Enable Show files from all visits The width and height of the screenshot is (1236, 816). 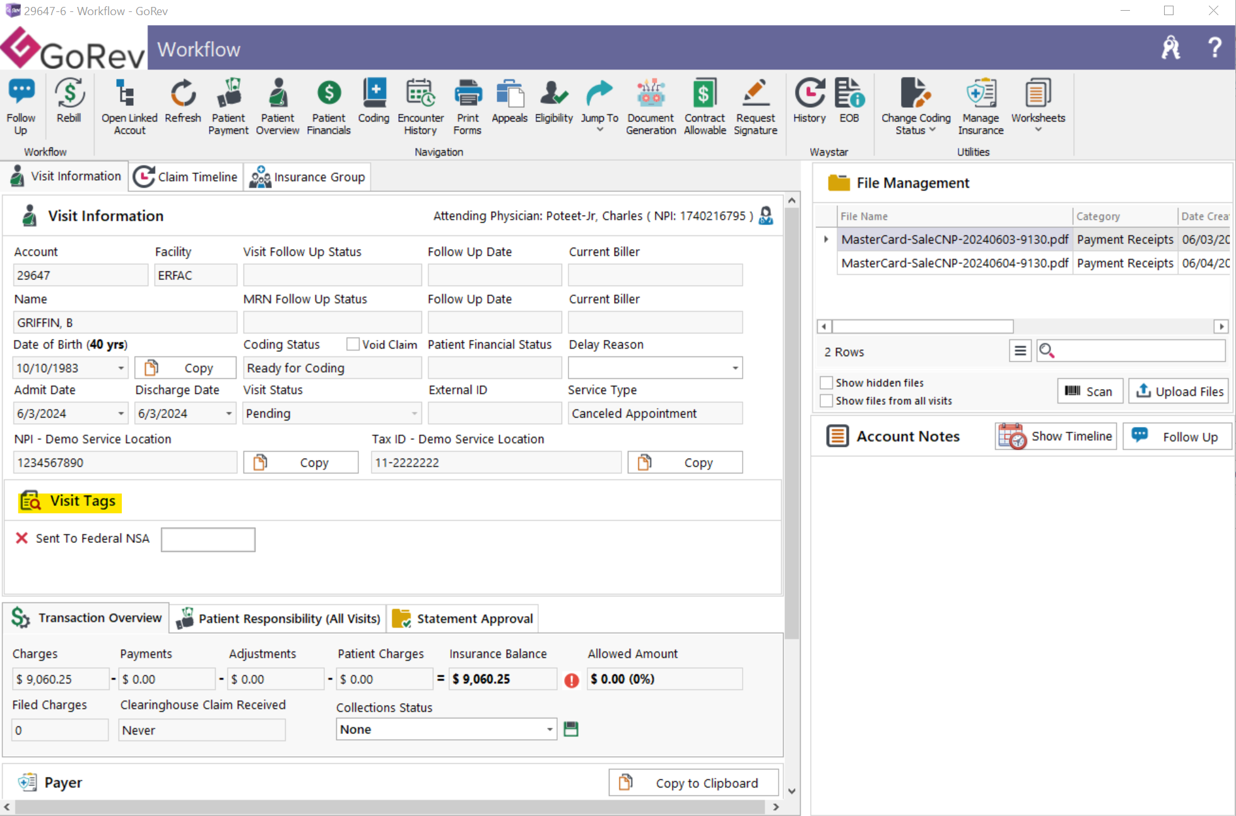coord(826,401)
